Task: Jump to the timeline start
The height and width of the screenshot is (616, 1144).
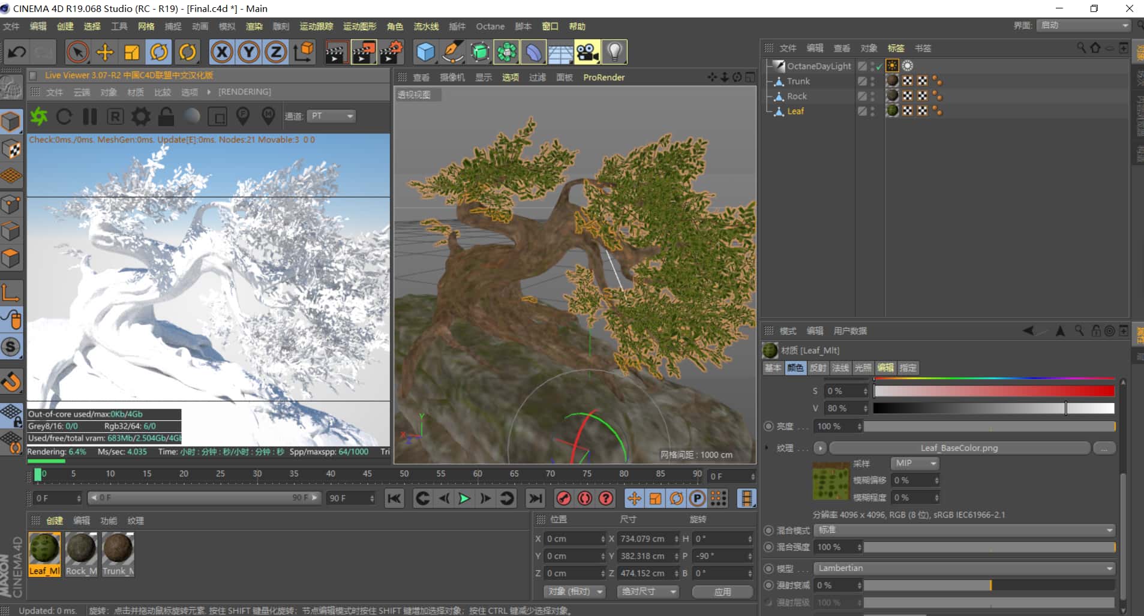Action: click(x=394, y=498)
